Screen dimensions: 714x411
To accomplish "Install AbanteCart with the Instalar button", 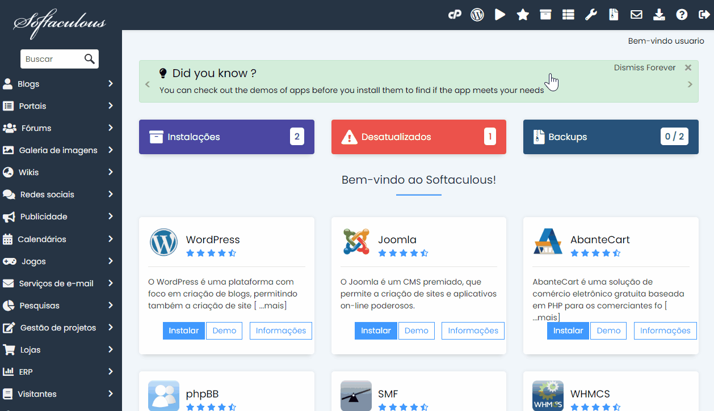I will (568, 331).
